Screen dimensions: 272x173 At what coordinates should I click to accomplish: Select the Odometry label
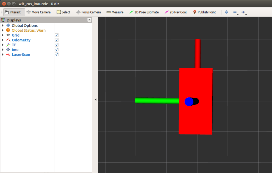tap(21, 40)
